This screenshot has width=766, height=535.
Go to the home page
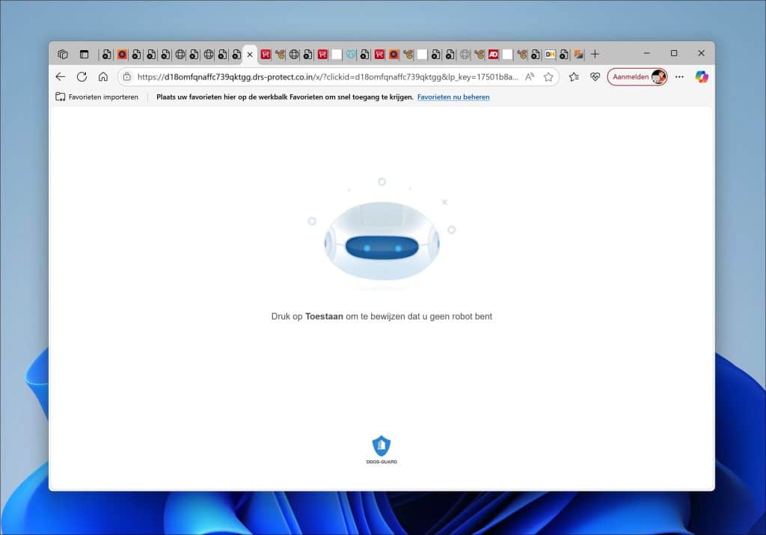pyautogui.click(x=103, y=77)
